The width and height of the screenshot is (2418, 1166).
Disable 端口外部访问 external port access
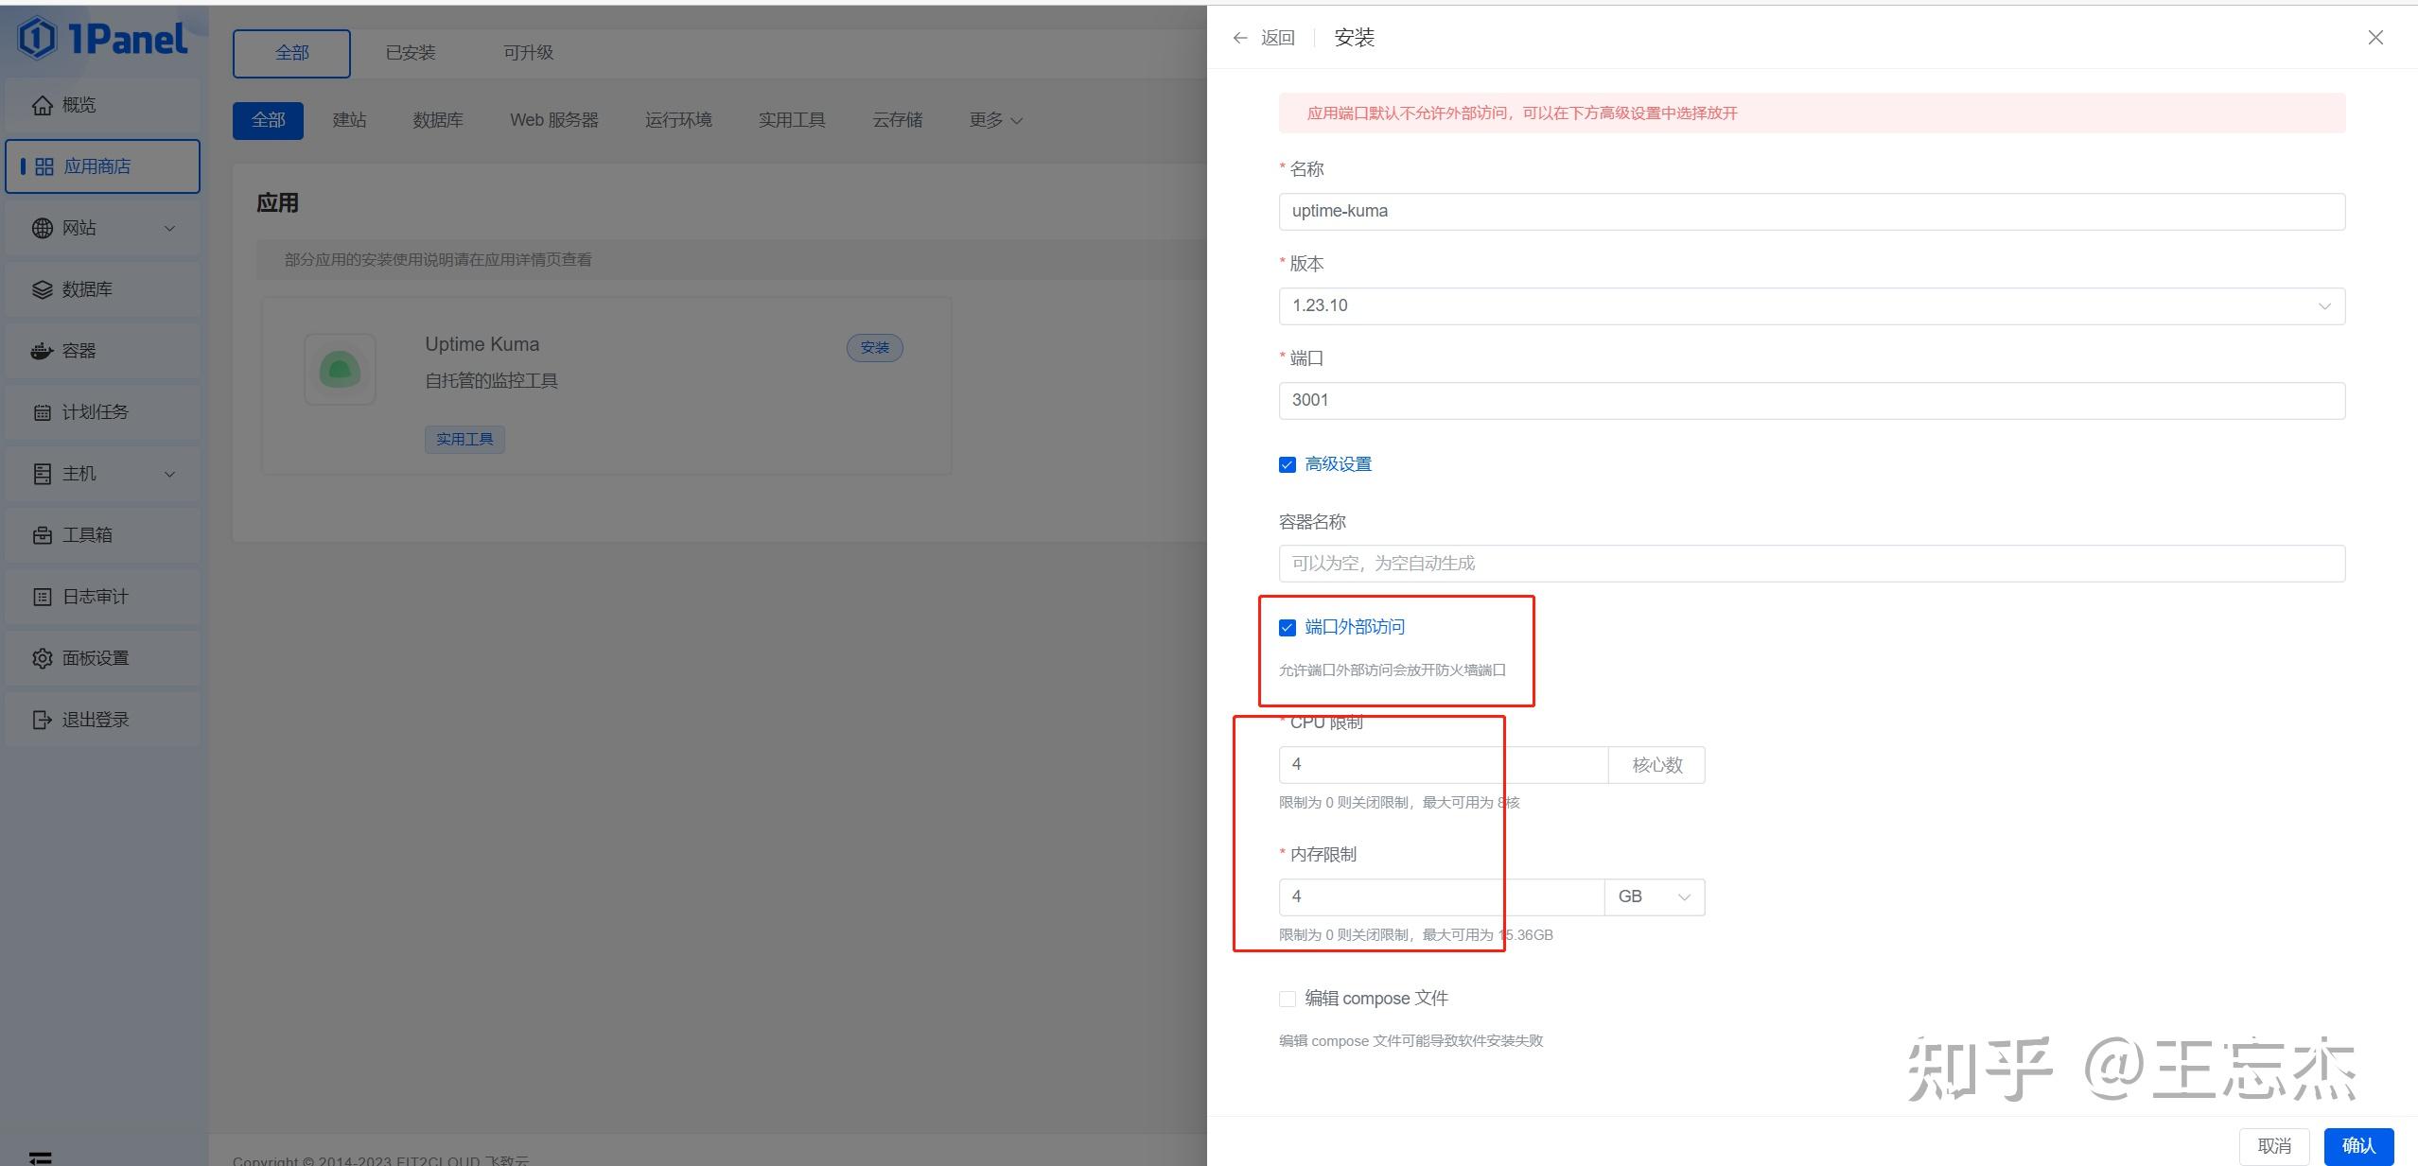tap(1287, 627)
